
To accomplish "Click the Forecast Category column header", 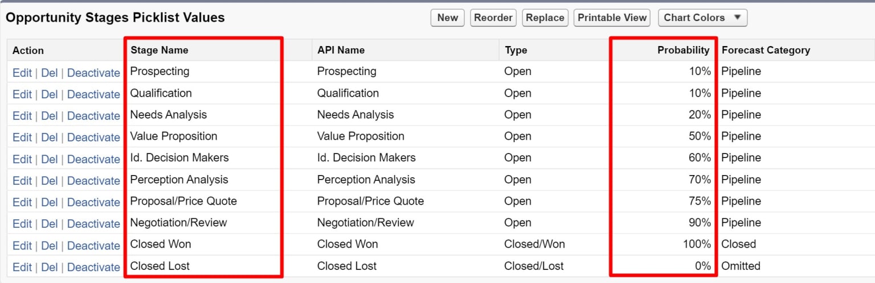I will click(766, 50).
